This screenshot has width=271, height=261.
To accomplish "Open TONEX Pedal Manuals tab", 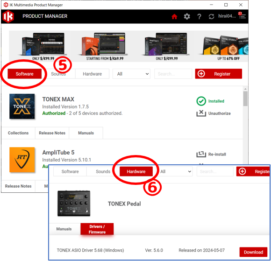I will pyautogui.click(x=64, y=229).
